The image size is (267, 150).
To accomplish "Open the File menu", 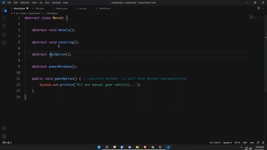I will point(9,2).
